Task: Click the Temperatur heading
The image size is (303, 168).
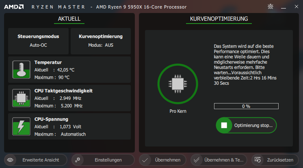Action: pos(48,62)
